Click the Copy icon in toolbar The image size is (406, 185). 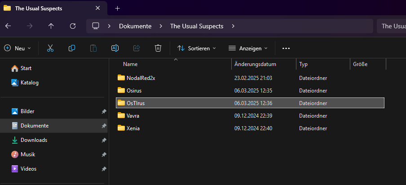[72, 48]
